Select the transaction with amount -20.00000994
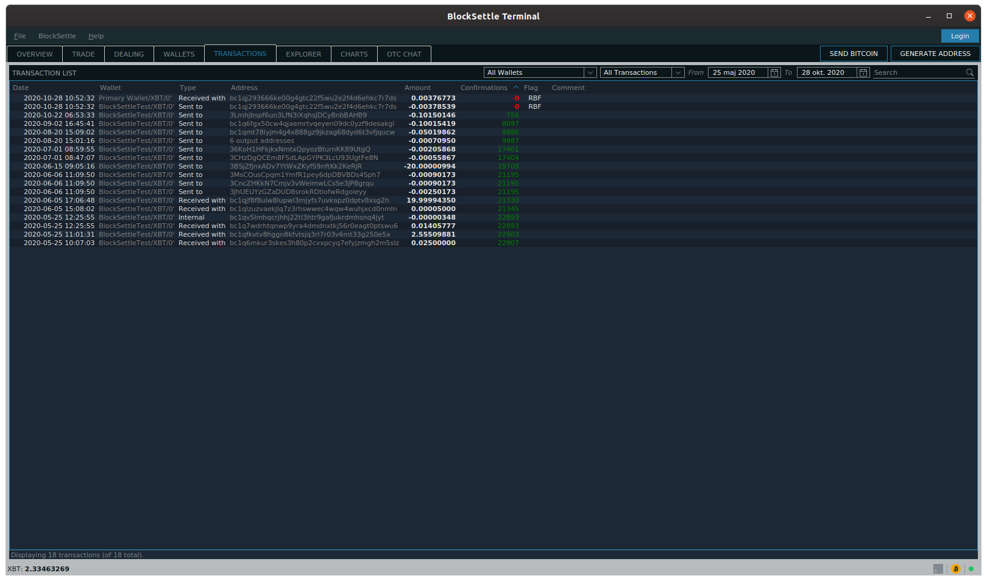This screenshot has width=987, height=581. click(493, 166)
